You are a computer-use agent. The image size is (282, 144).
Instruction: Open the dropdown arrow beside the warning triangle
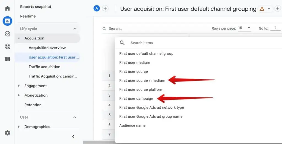(269, 9)
